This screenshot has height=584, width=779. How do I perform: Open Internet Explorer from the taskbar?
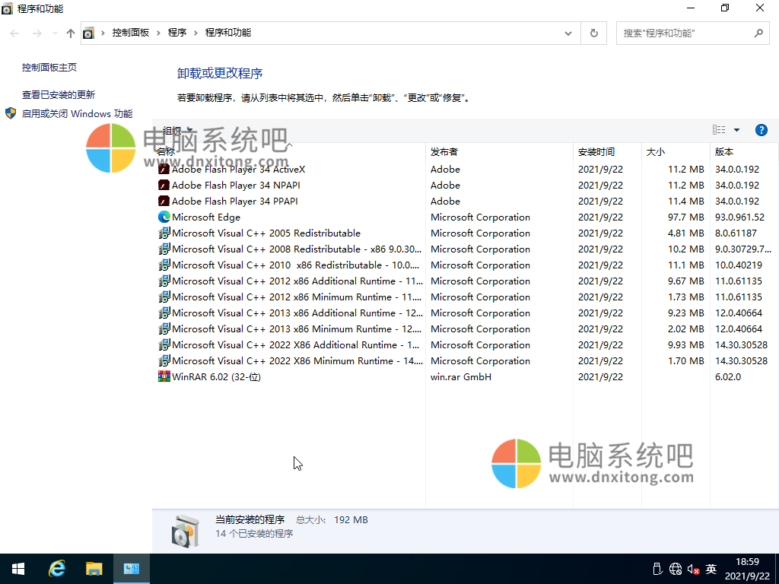coord(56,569)
